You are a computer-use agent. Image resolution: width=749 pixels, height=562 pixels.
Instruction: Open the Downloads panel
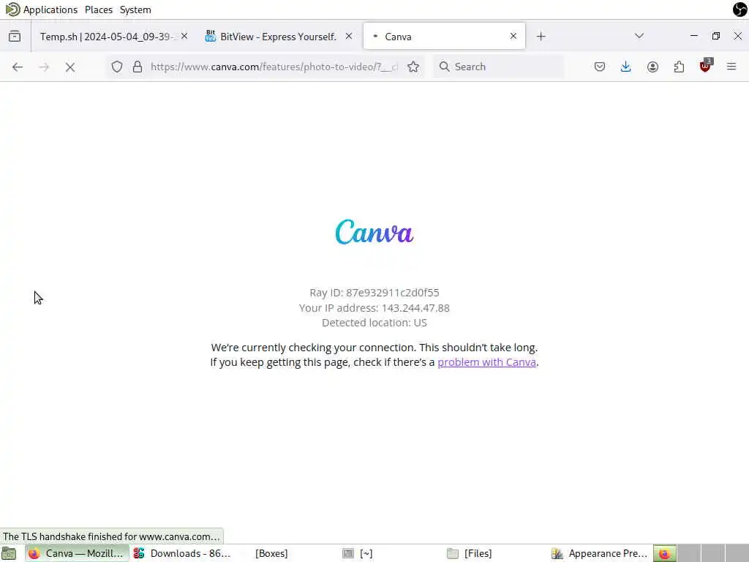click(626, 67)
